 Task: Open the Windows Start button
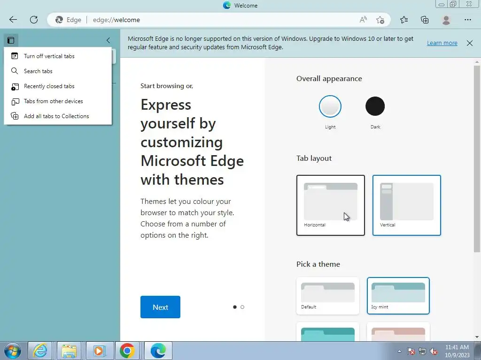click(12, 351)
